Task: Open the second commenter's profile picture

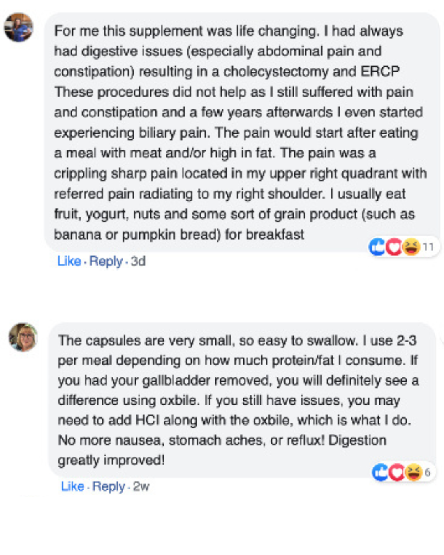Action: coord(23,337)
